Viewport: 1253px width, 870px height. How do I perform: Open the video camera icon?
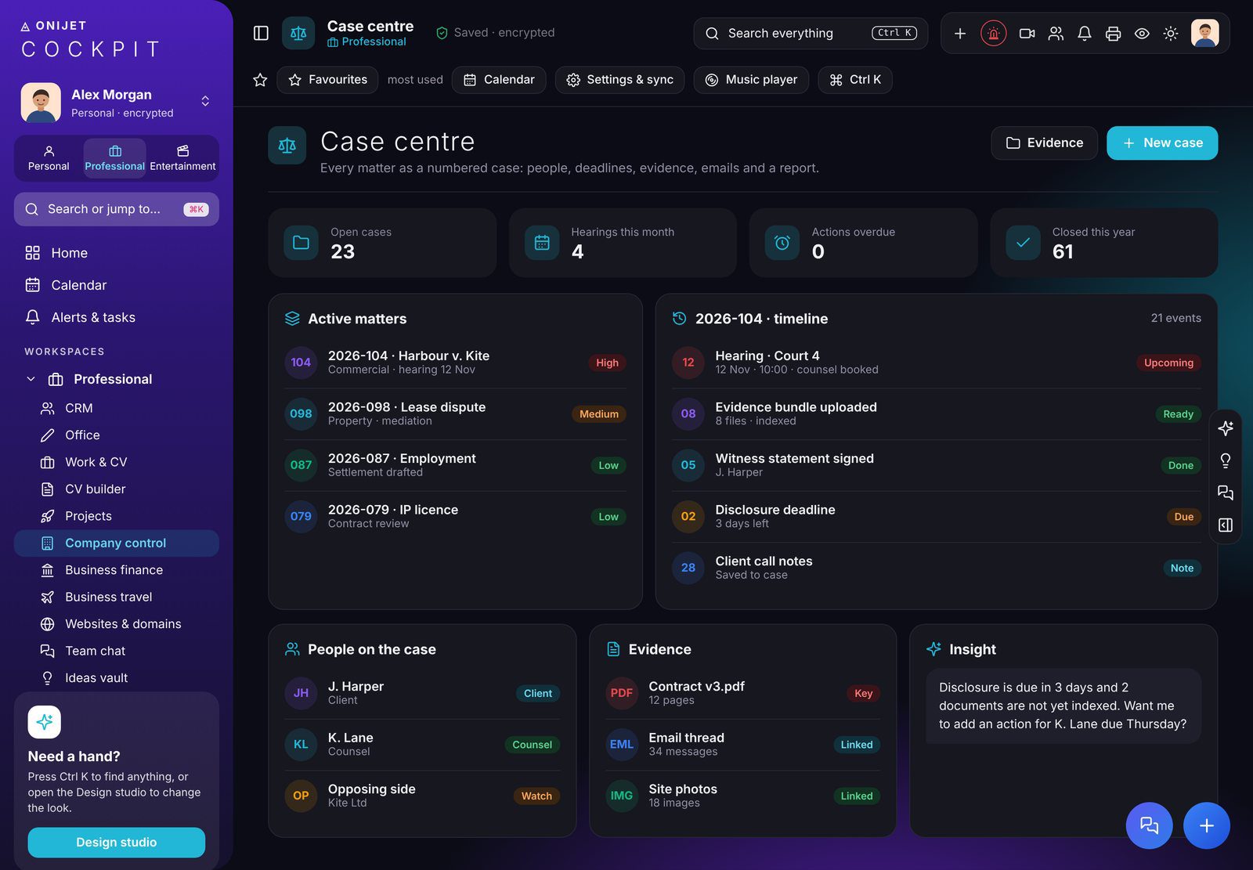(1027, 33)
